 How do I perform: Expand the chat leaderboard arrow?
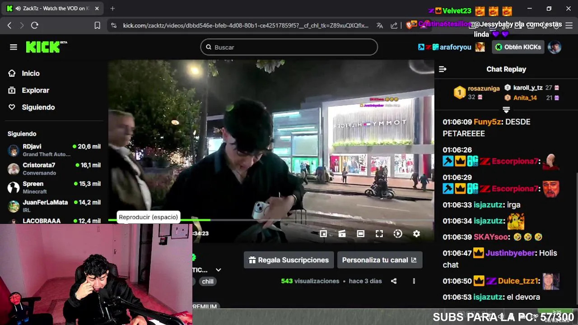click(x=506, y=110)
